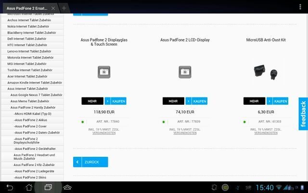
Task: Open the MicroUSB Anti-Dust Kit title link
Action: point(266,40)
